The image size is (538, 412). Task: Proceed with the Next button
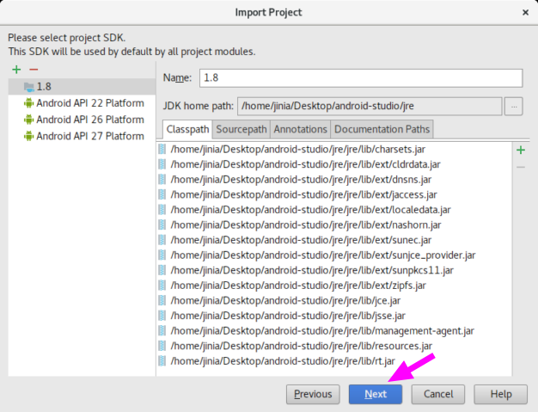376,394
